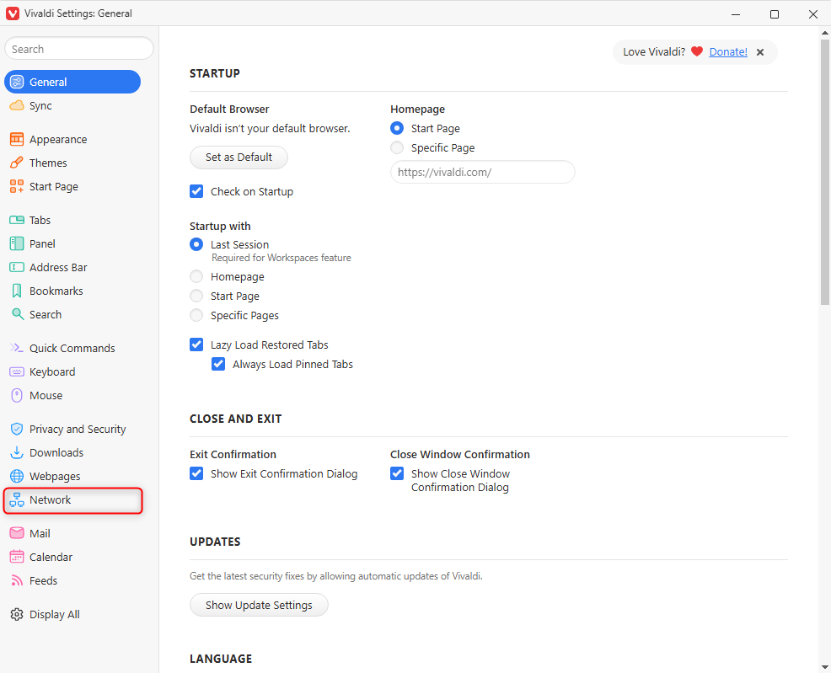Toggle Show Exit Confirmation Dialog checkbox

(x=196, y=473)
